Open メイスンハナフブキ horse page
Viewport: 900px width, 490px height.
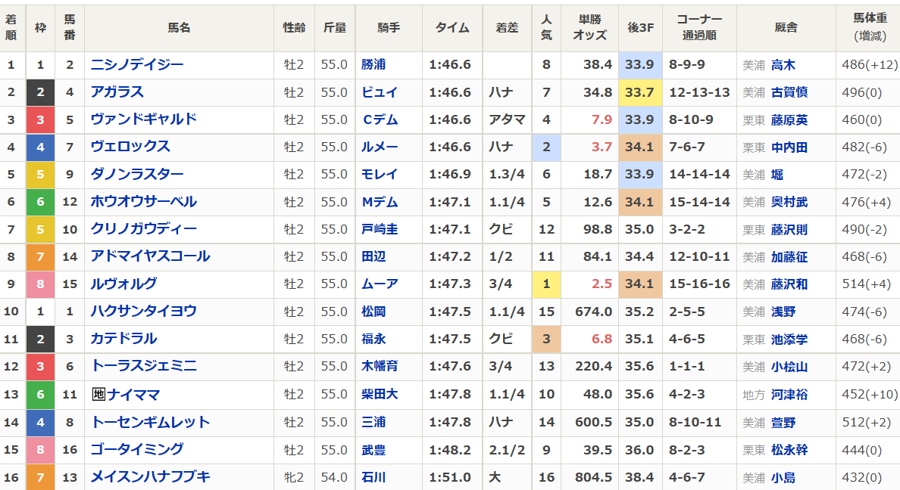point(151,477)
